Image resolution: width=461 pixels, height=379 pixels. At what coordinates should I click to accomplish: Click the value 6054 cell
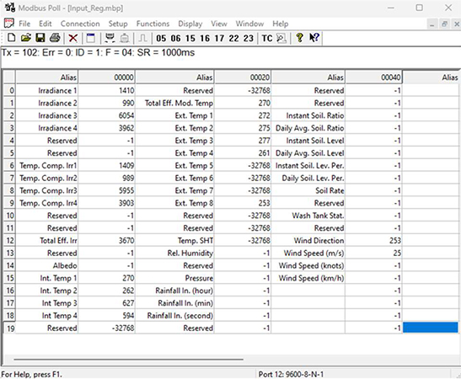click(x=107, y=115)
